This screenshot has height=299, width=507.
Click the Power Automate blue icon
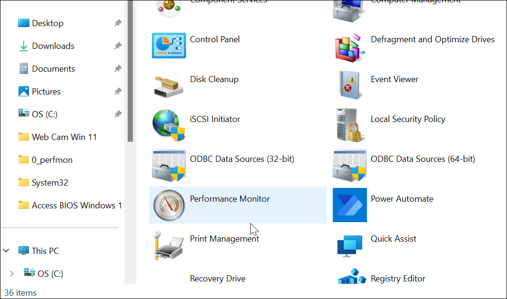click(x=350, y=205)
